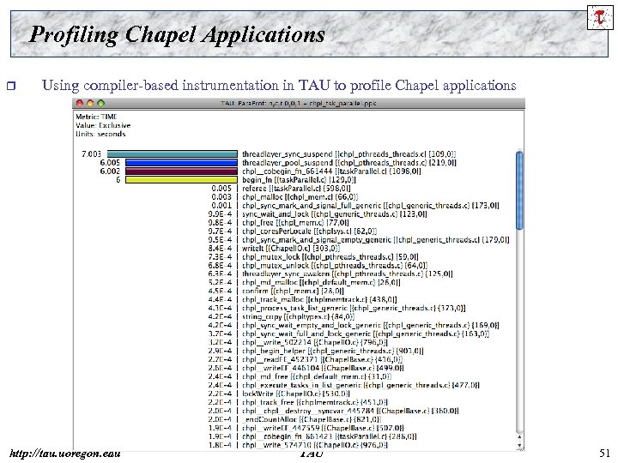This screenshot has height=463, width=618.
Task: Click the maroon chpl__cobegin_fn_661444 bar
Action: [x=181, y=171]
